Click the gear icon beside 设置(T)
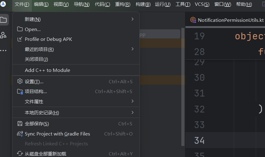The height and width of the screenshot is (157, 265). pos(20,81)
